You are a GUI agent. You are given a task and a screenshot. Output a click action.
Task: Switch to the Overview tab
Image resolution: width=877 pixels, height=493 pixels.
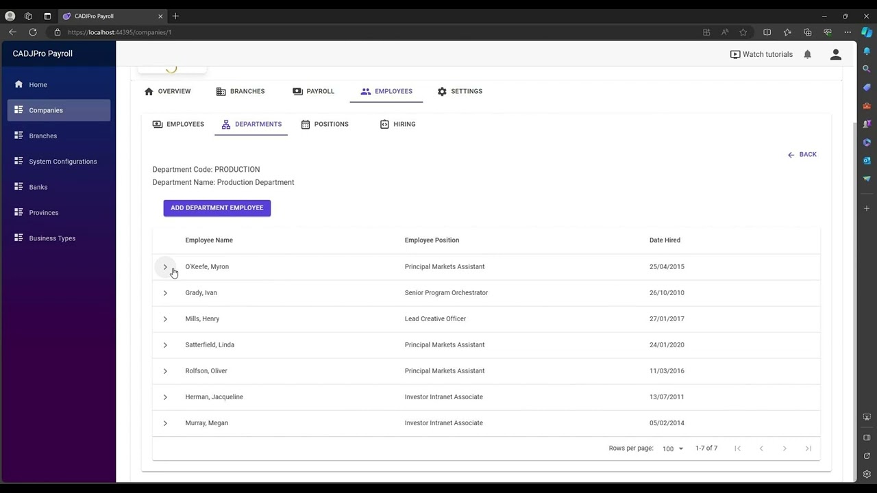167,91
